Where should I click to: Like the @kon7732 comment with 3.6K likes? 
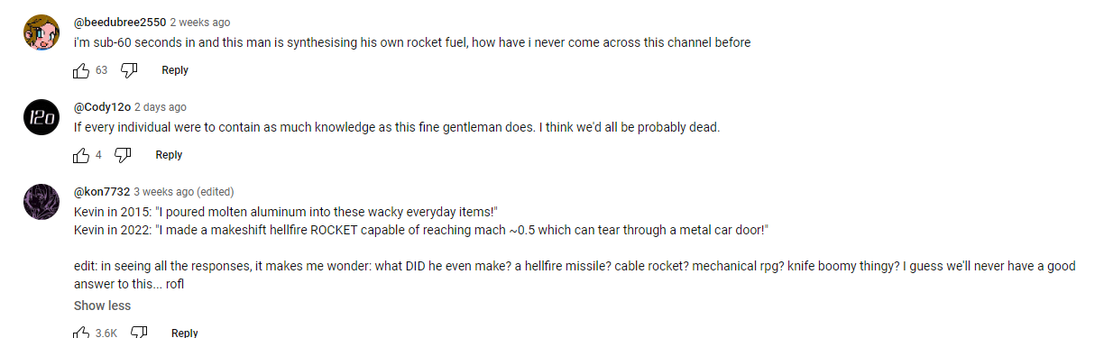point(81,333)
